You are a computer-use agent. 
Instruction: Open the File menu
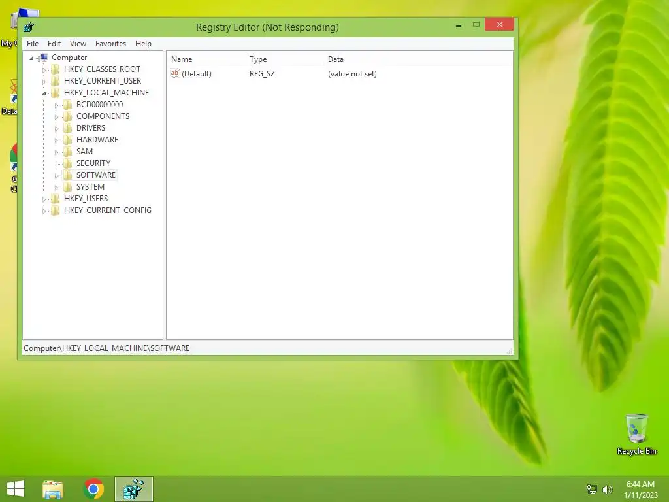coord(33,44)
